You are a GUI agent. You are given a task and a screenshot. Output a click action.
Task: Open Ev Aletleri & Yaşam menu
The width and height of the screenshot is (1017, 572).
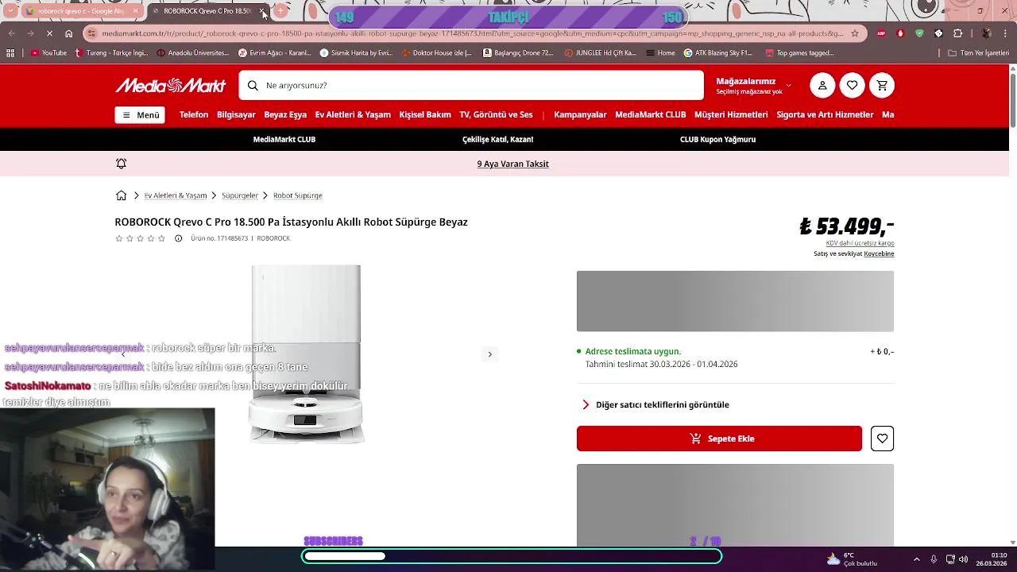pyautogui.click(x=353, y=114)
